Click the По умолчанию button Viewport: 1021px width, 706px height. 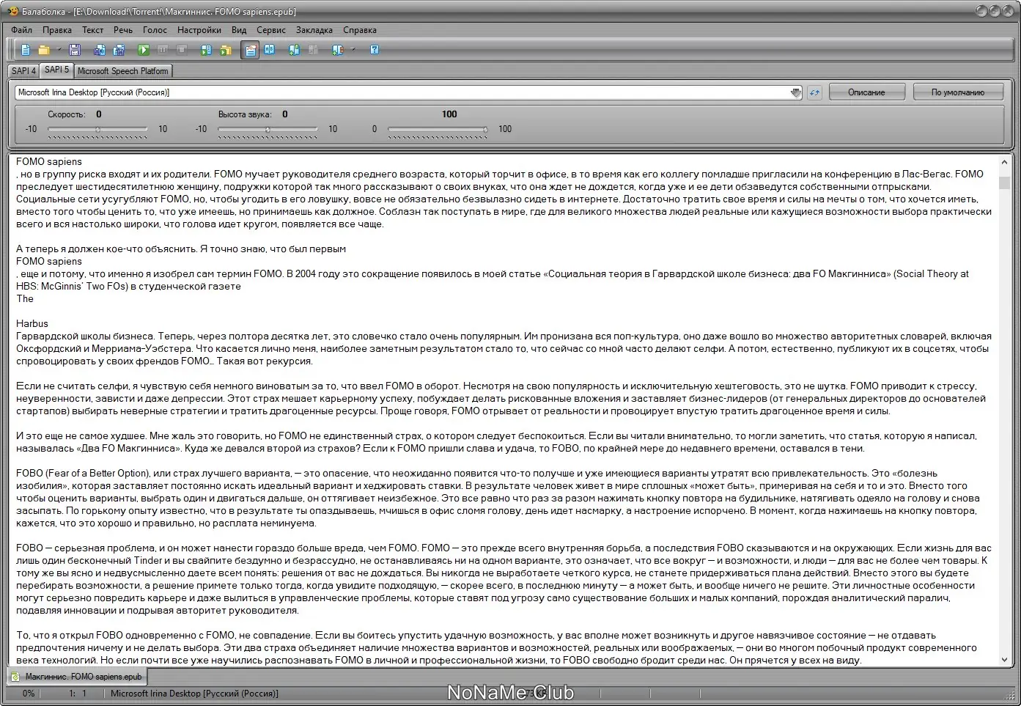957,92
